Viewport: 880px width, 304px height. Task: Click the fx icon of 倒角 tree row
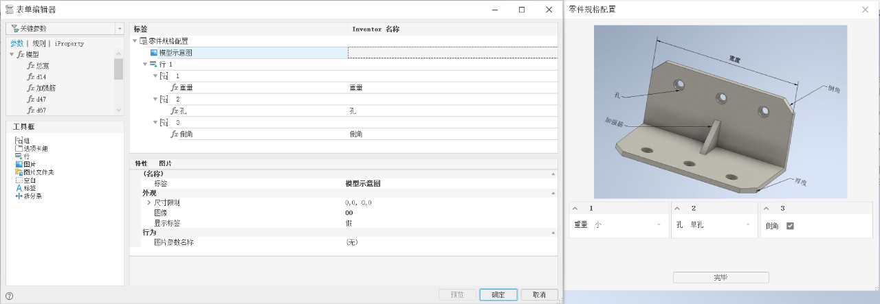point(175,134)
